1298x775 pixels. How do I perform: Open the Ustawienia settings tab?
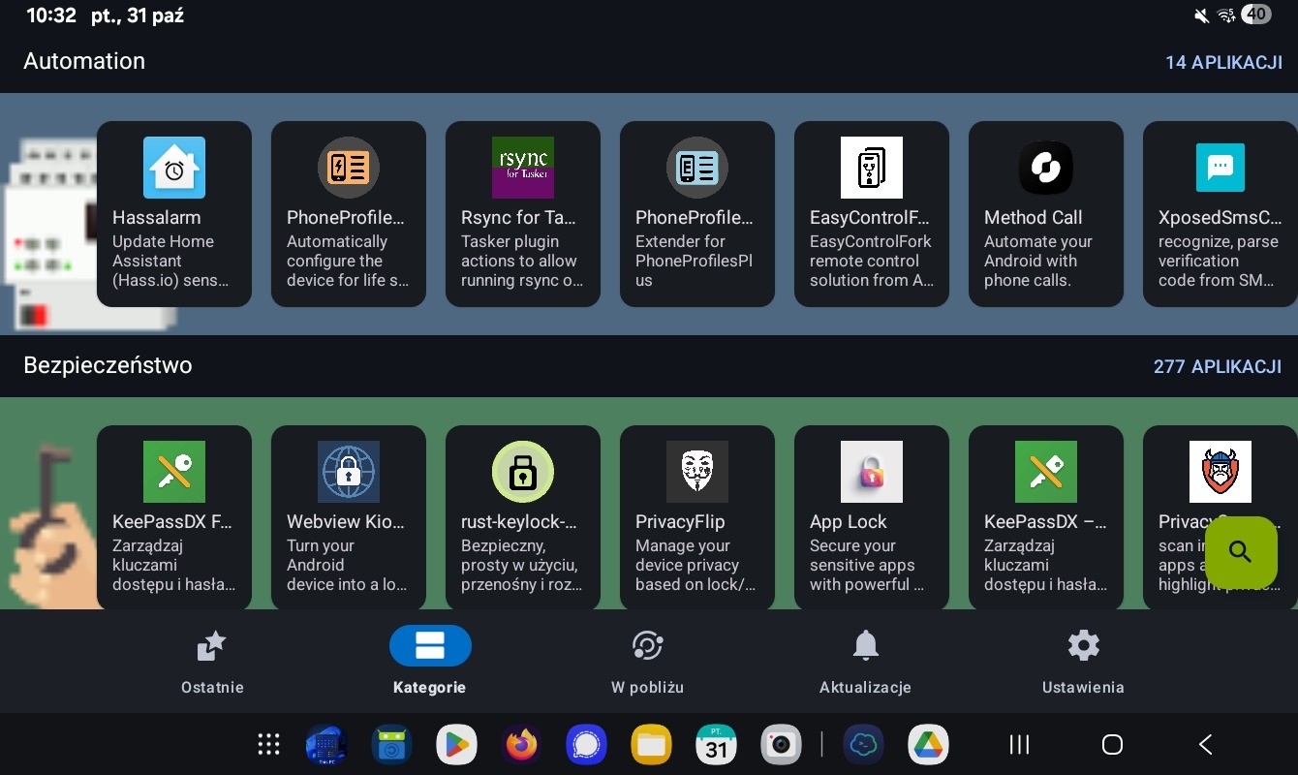(x=1083, y=661)
